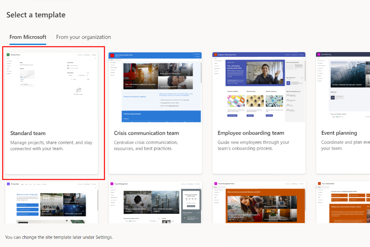Click the purple Event Planning logo icon

[x=319, y=55]
